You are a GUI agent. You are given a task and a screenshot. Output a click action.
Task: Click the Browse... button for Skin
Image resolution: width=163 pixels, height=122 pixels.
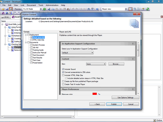(116, 64)
